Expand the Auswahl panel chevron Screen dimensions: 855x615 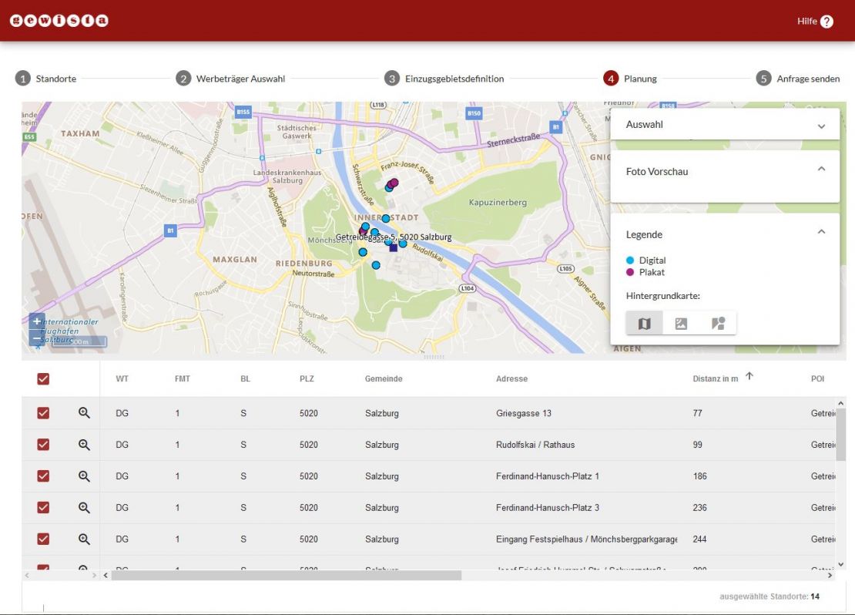(x=821, y=126)
